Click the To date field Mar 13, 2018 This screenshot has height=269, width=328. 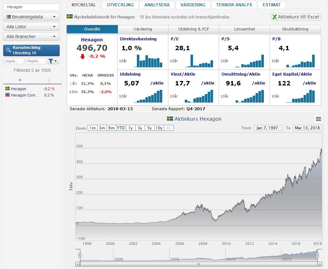pos(307,128)
